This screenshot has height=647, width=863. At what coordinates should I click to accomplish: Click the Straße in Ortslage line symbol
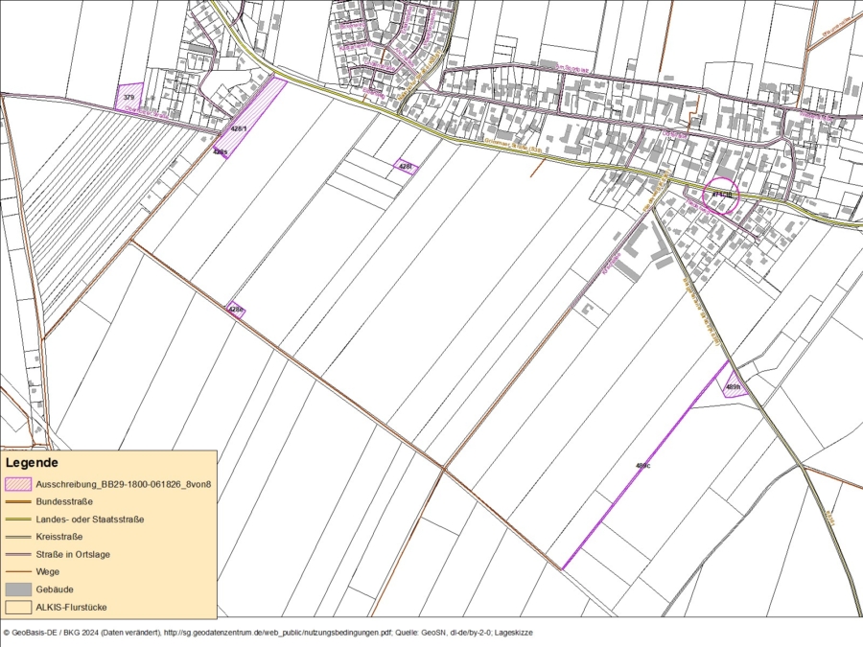[18, 555]
